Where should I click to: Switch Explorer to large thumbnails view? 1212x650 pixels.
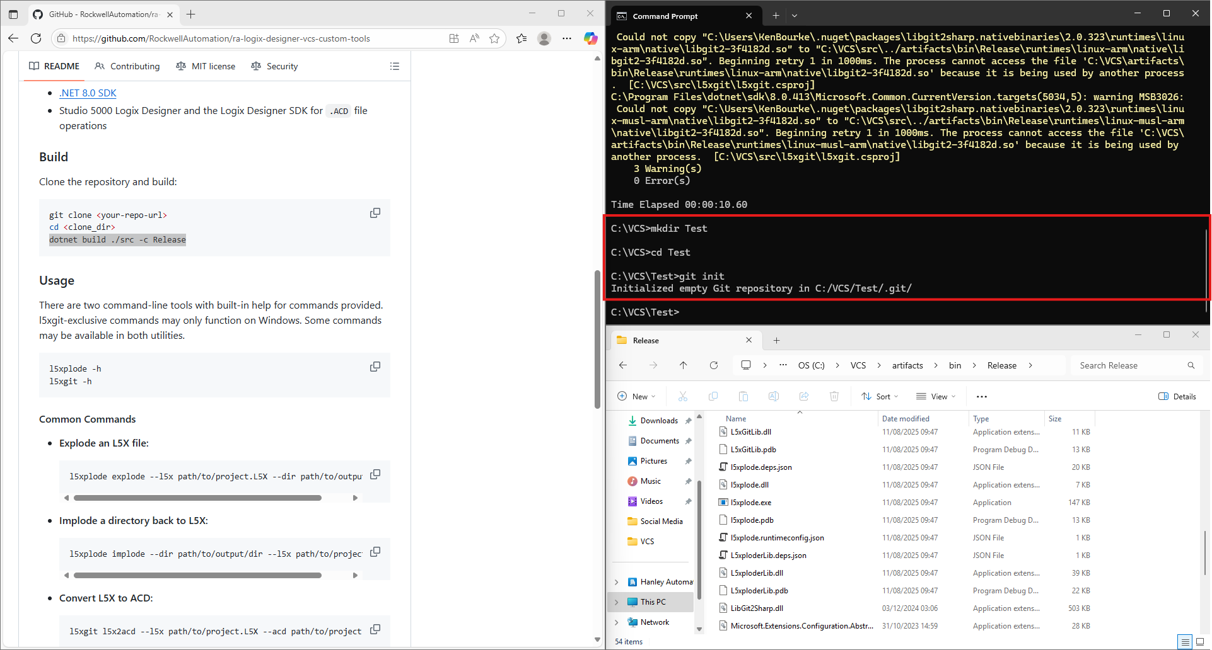coord(1200,642)
